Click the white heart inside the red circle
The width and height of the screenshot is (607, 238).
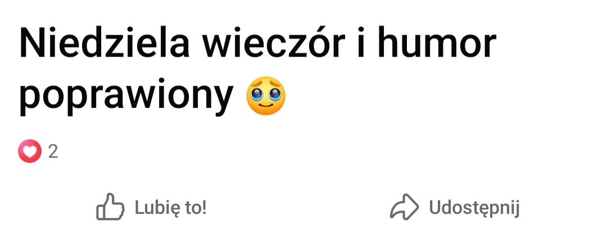point(29,152)
